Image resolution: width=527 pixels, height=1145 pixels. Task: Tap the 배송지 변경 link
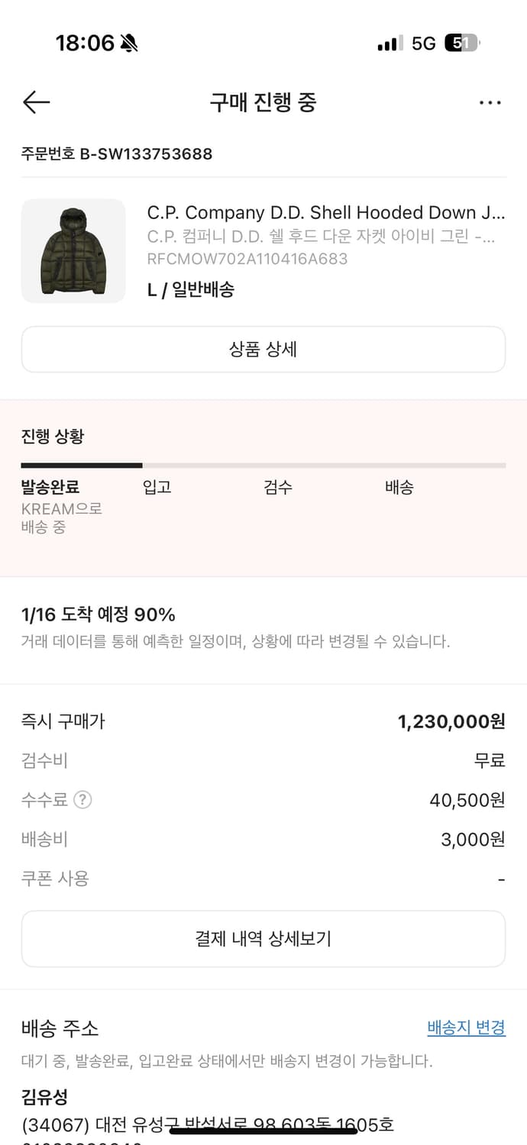[466, 1029]
